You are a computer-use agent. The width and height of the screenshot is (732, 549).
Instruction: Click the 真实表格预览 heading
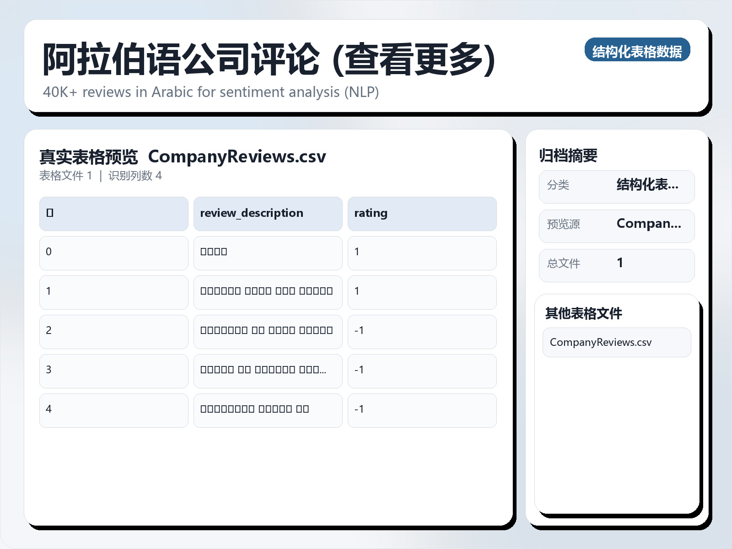(x=89, y=156)
